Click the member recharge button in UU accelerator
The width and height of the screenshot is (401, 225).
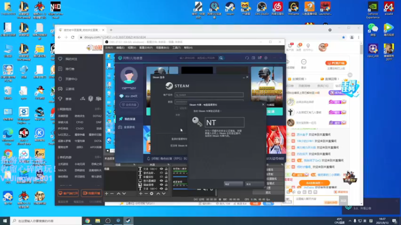pos(129,104)
